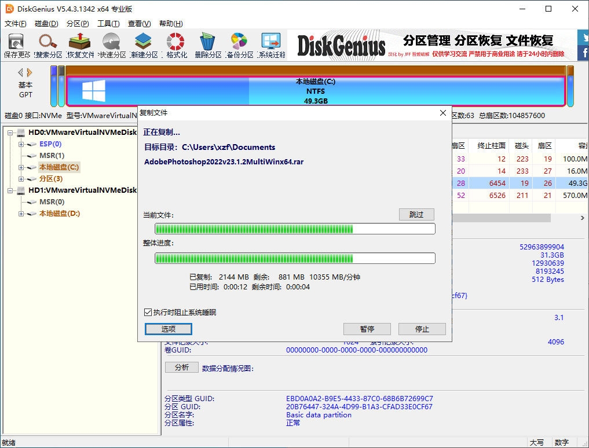
Task: Click the AdobePhotoshop2022 rar filename text
Action: coord(224,162)
